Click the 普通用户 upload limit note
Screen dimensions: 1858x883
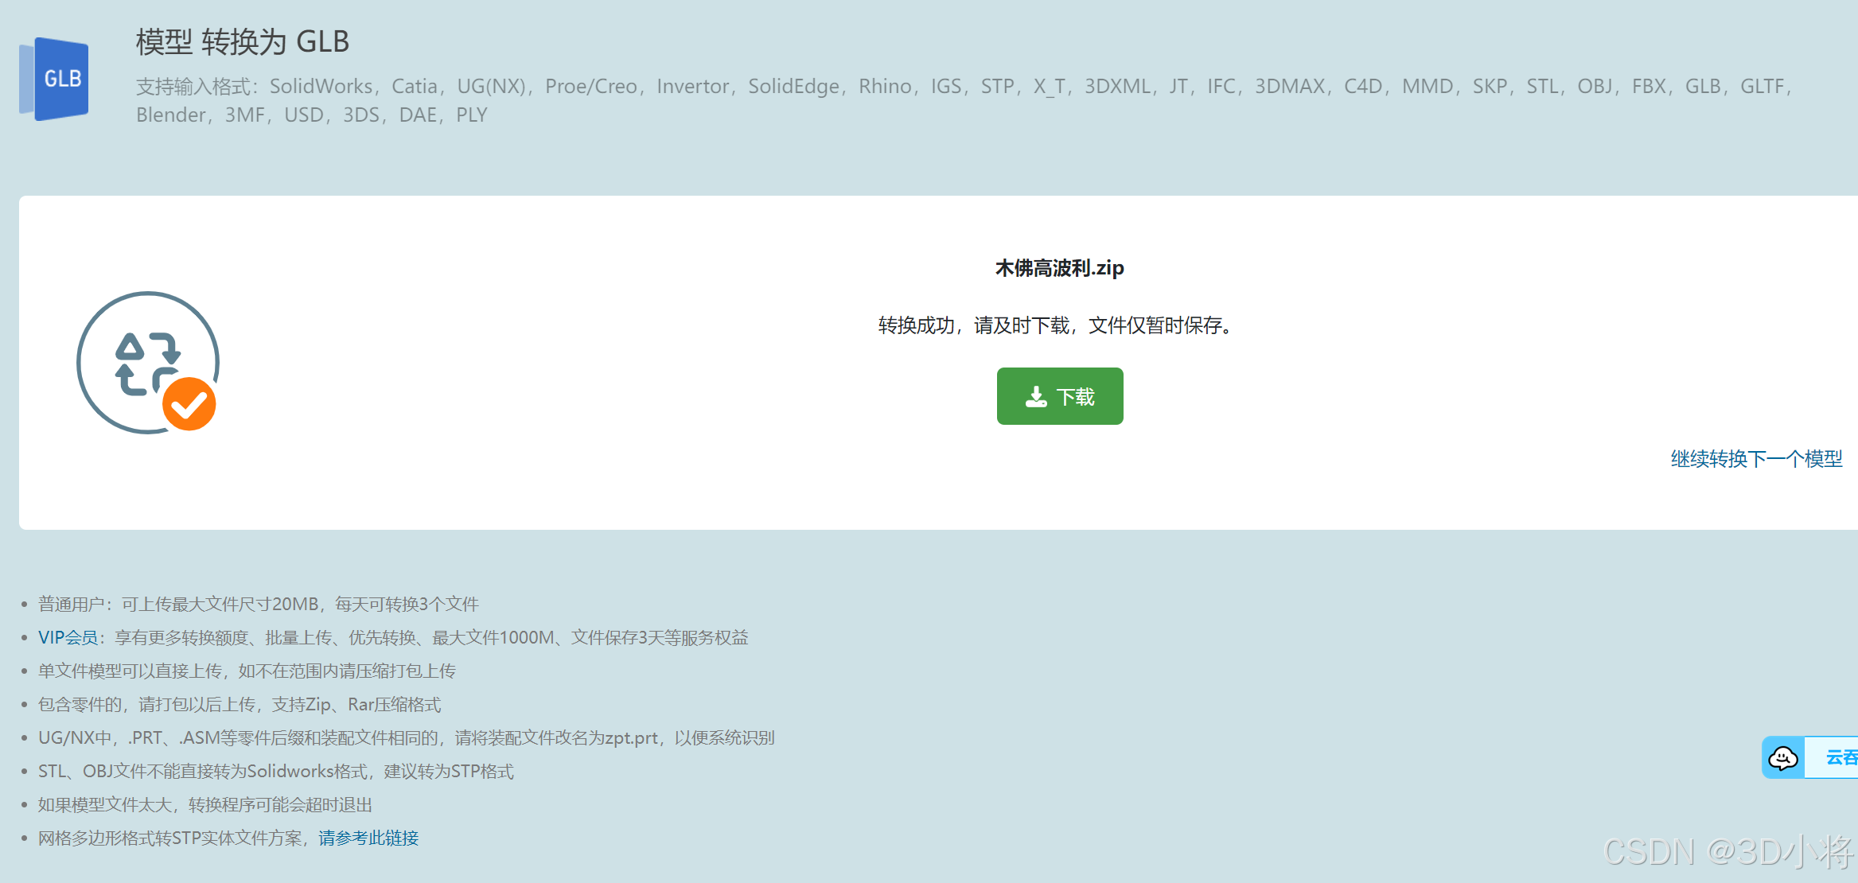258,604
